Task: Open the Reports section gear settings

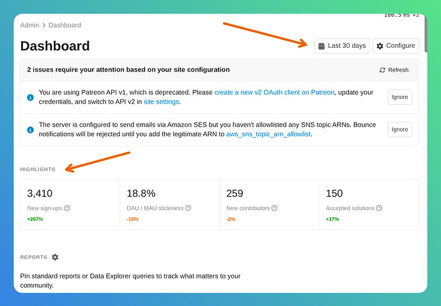Action: pyautogui.click(x=55, y=257)
